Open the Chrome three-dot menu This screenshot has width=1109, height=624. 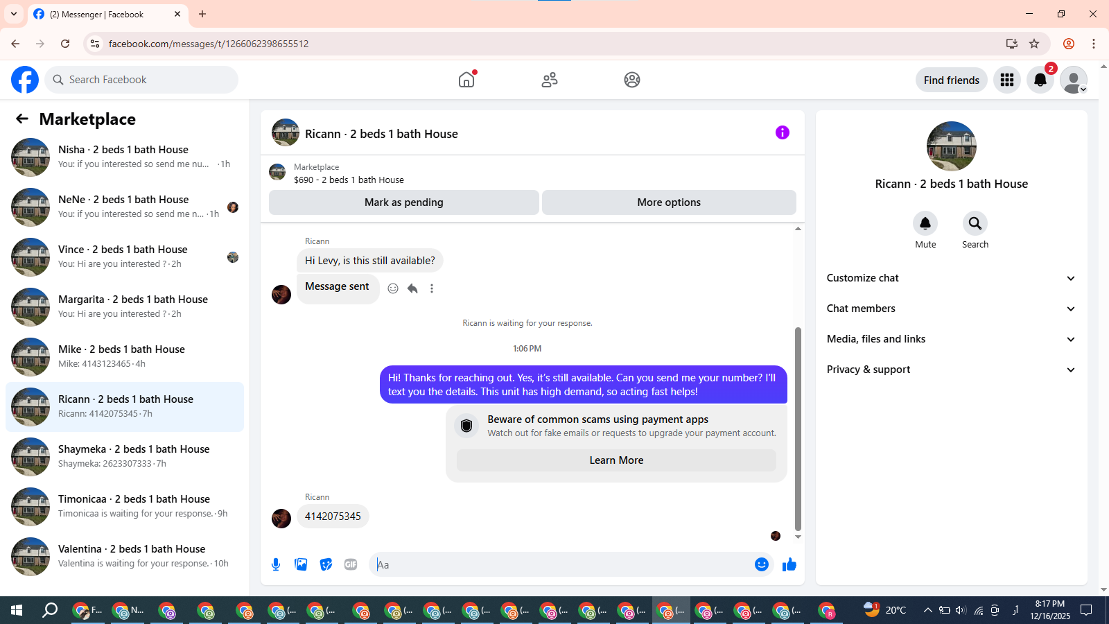pyautogui.click(x=1094, y=44)
